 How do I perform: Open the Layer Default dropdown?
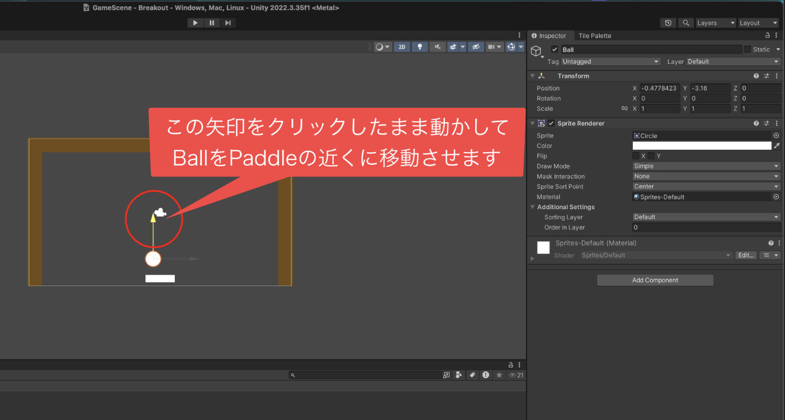point(733,62)
